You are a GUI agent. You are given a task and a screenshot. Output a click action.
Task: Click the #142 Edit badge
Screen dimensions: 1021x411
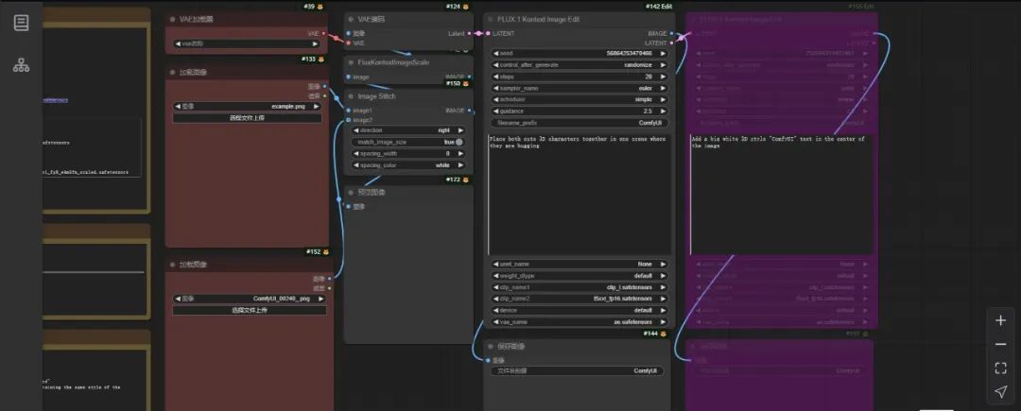pyautogui.click(x=658, y=7)
